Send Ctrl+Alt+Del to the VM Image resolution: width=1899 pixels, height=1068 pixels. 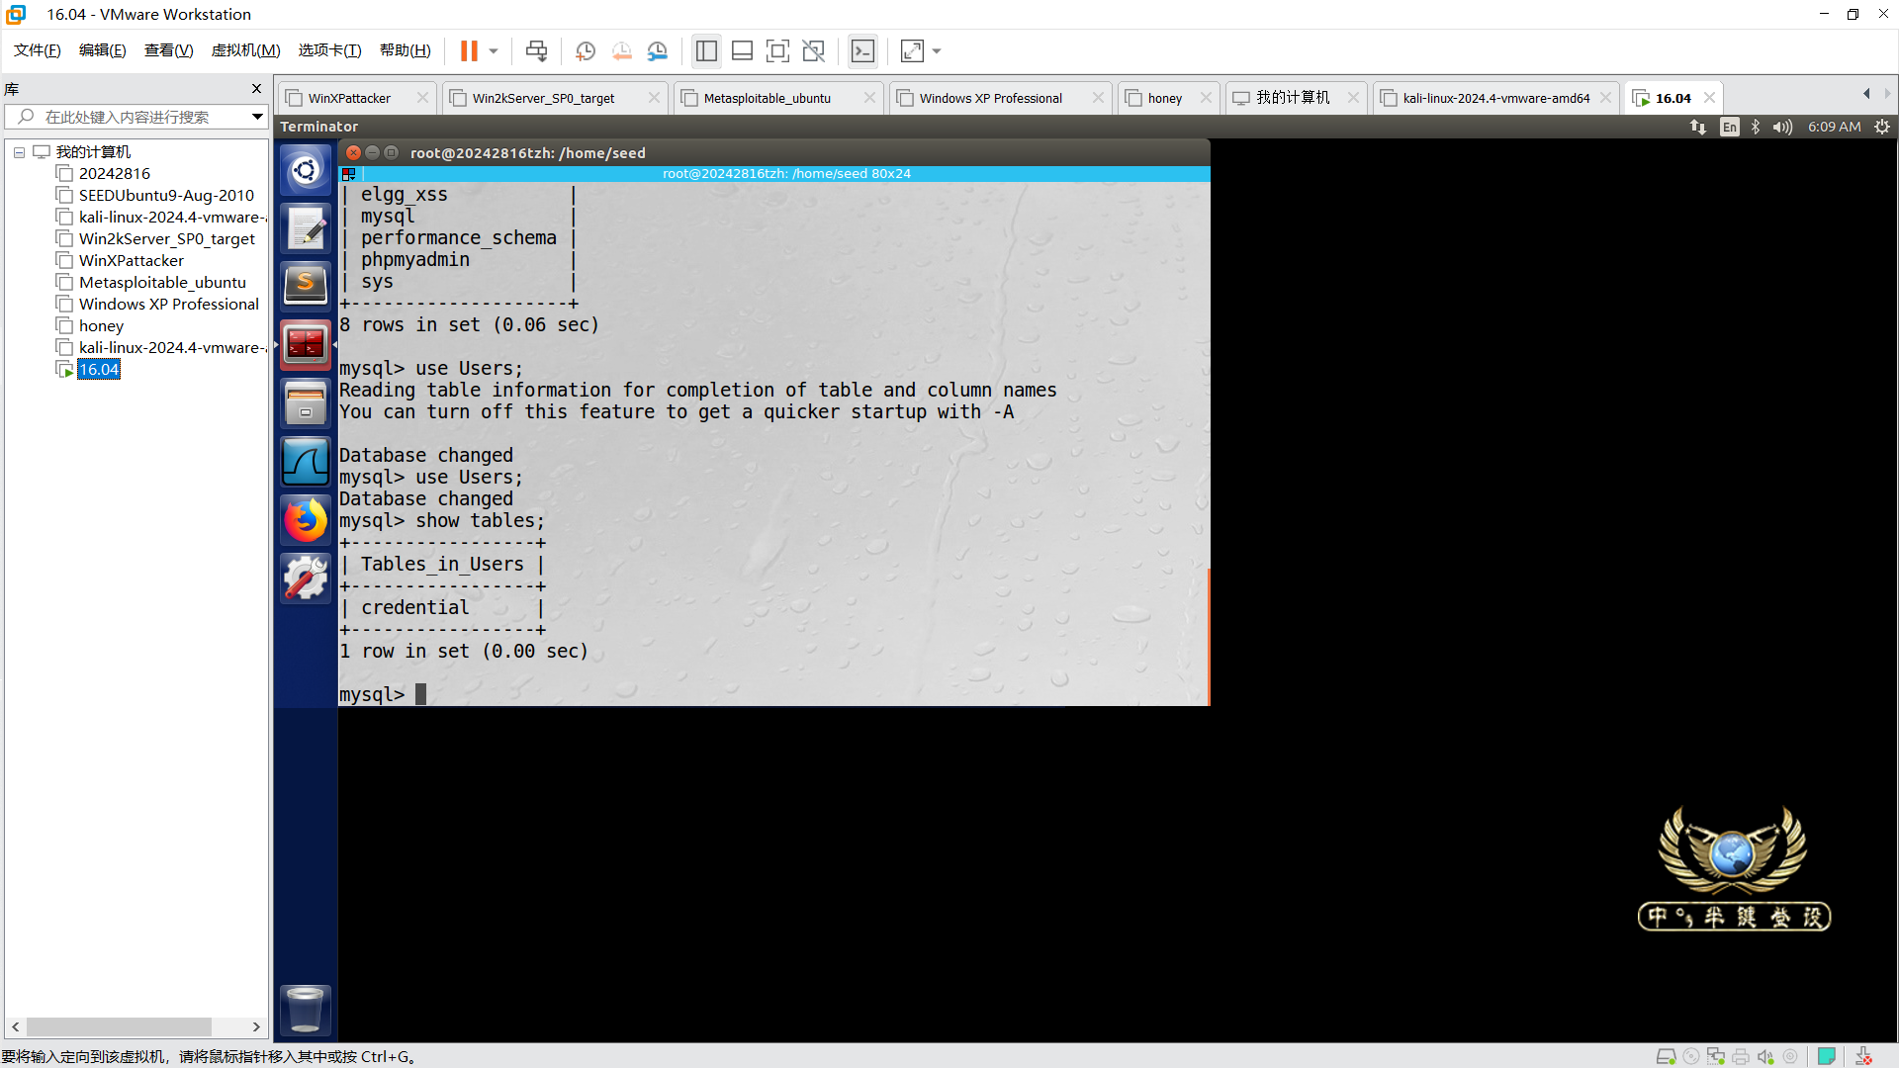[x=536, y=50]
